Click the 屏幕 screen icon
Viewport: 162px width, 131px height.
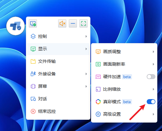33,86
